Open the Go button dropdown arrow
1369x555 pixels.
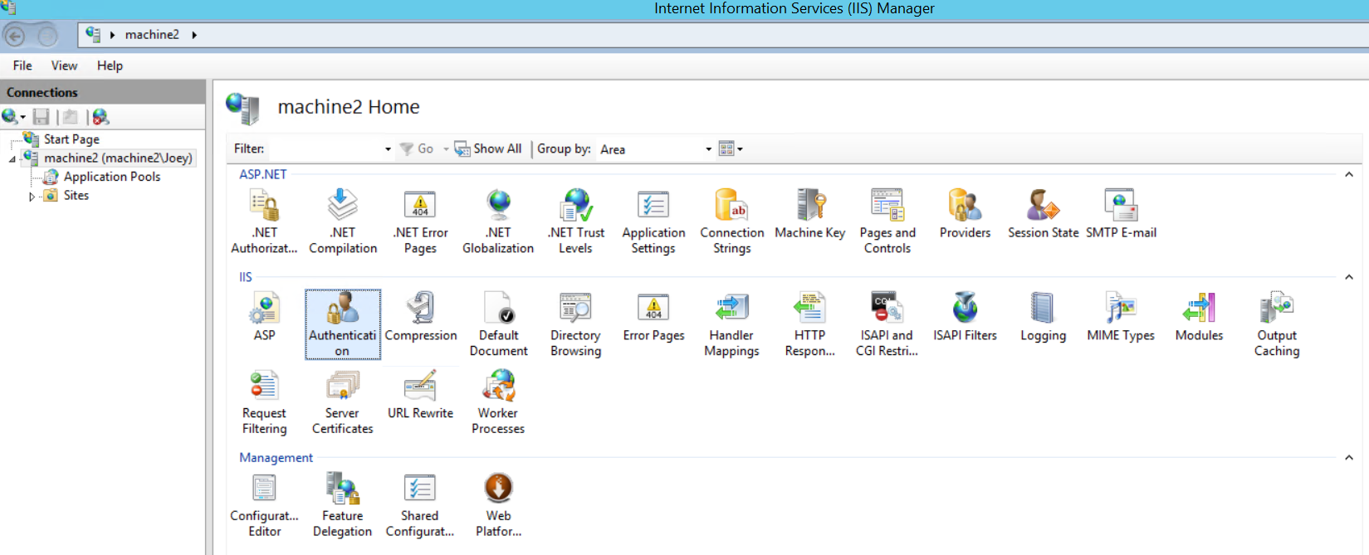(x=446, y=149)
